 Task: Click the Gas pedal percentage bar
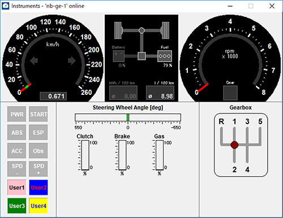pyautogui.click(x=160, y=155)
